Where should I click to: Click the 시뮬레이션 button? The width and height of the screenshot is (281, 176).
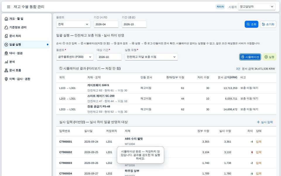250,57
